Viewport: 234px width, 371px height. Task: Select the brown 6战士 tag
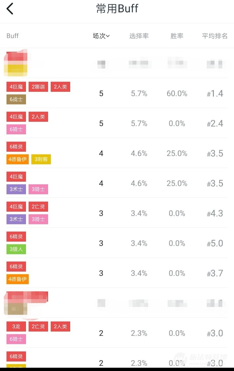point(16,99)
